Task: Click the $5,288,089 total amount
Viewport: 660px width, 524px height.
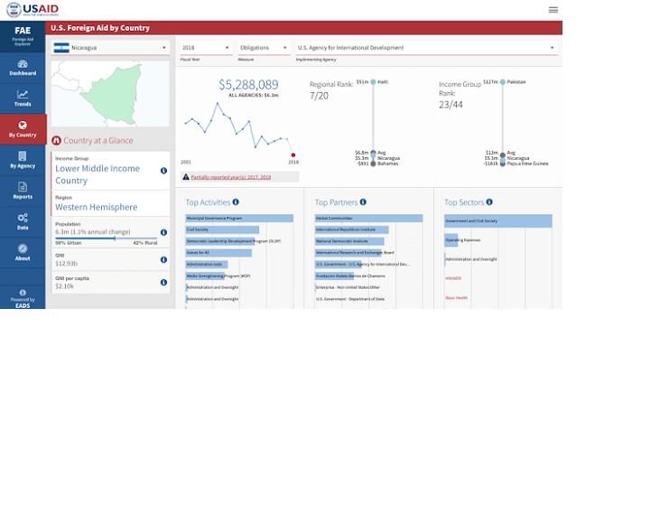Action: (248, 85)
